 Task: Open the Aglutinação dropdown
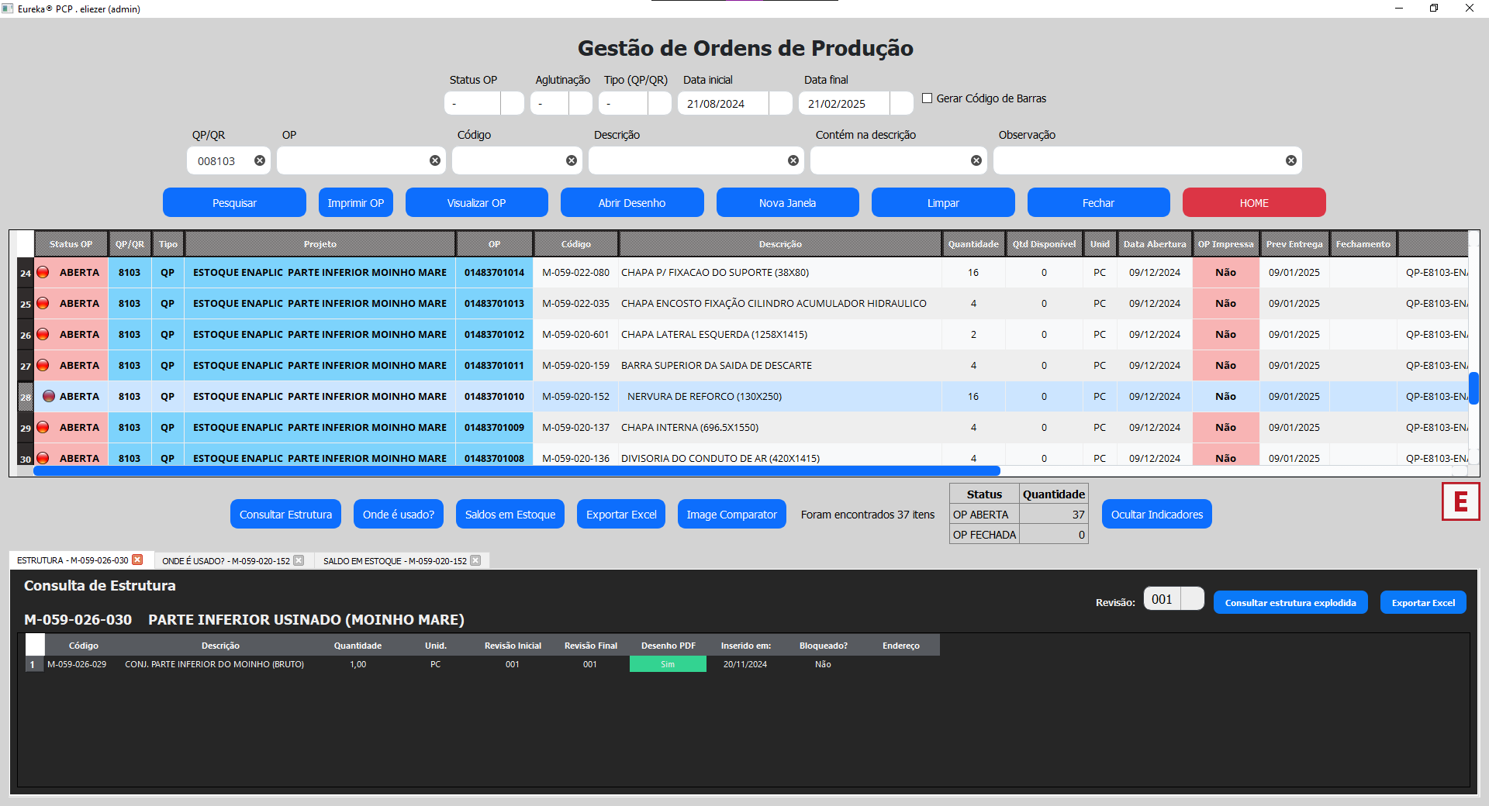click(x=580, y=103)
